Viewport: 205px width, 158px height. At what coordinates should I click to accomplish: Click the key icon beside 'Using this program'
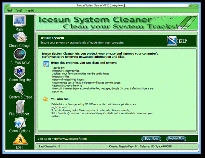pyautogui.click(x=46, y=64)
